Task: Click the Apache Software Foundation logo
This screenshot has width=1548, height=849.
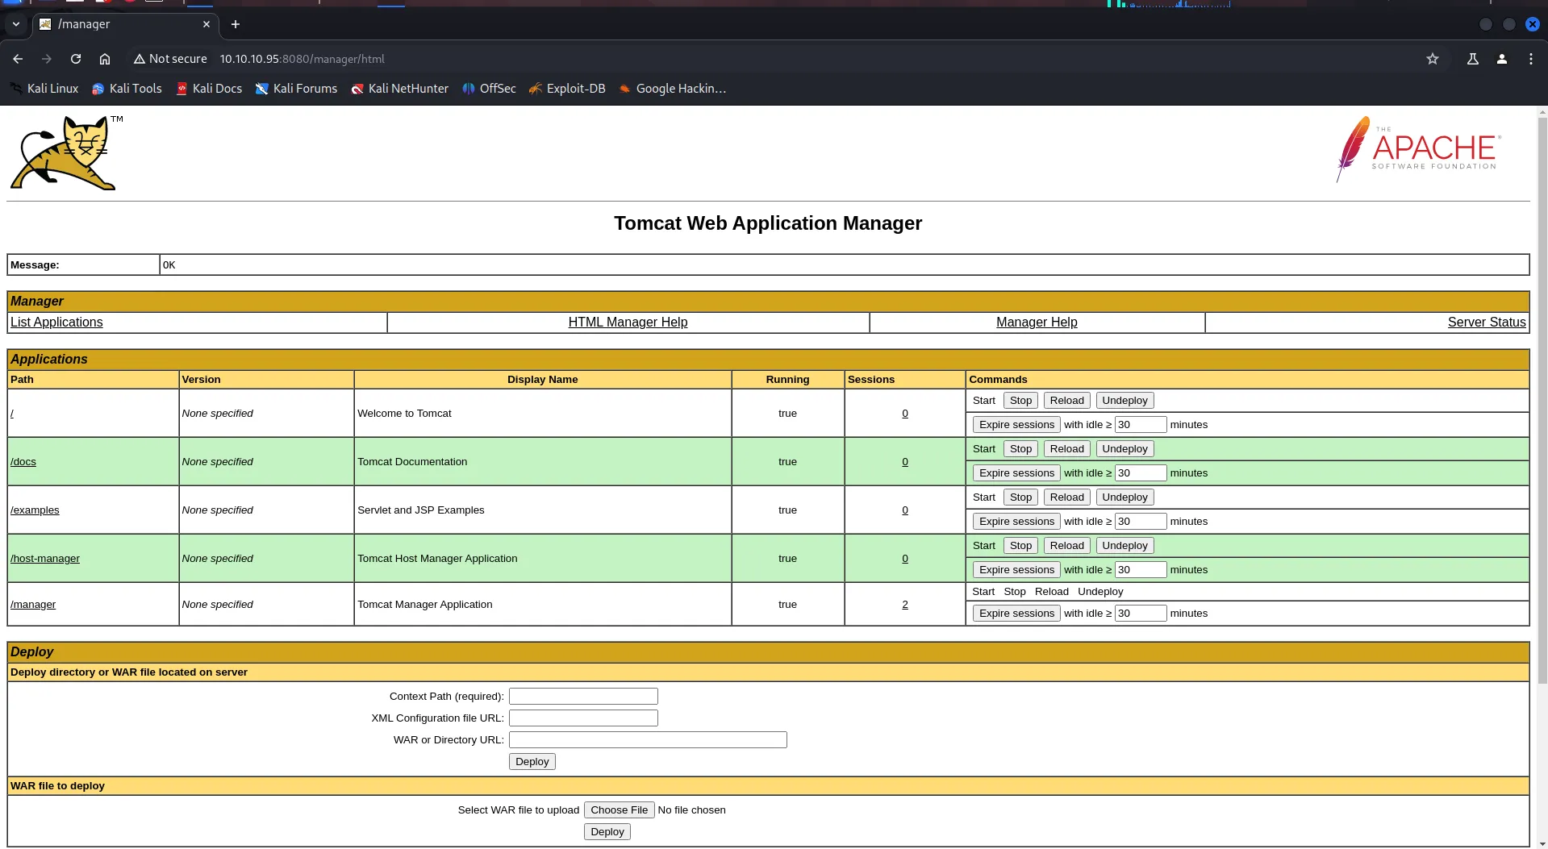Action: (1419, 149)
